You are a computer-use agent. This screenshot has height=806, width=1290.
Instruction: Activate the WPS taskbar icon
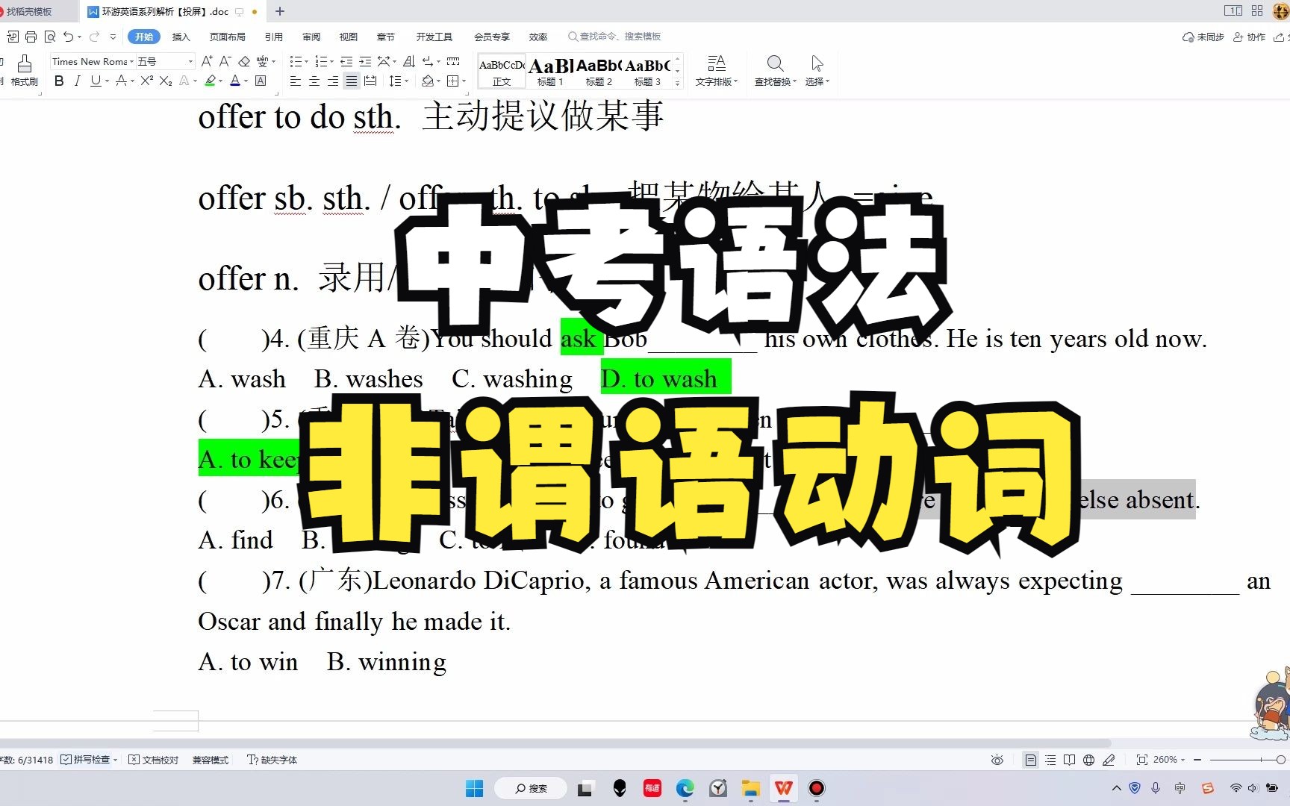(783, 788)
